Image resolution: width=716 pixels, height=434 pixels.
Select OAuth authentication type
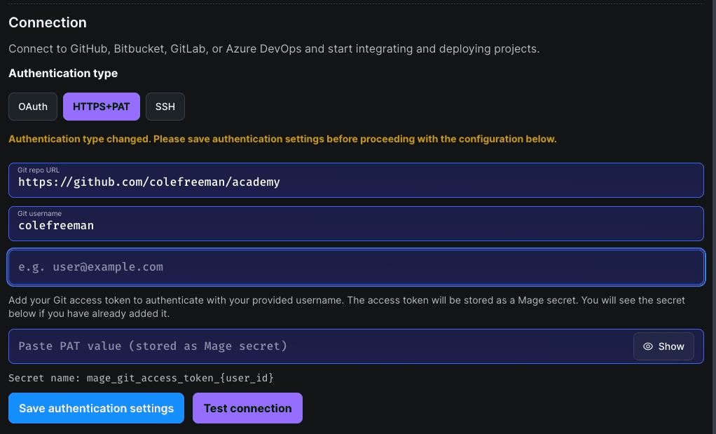[33, 107]
